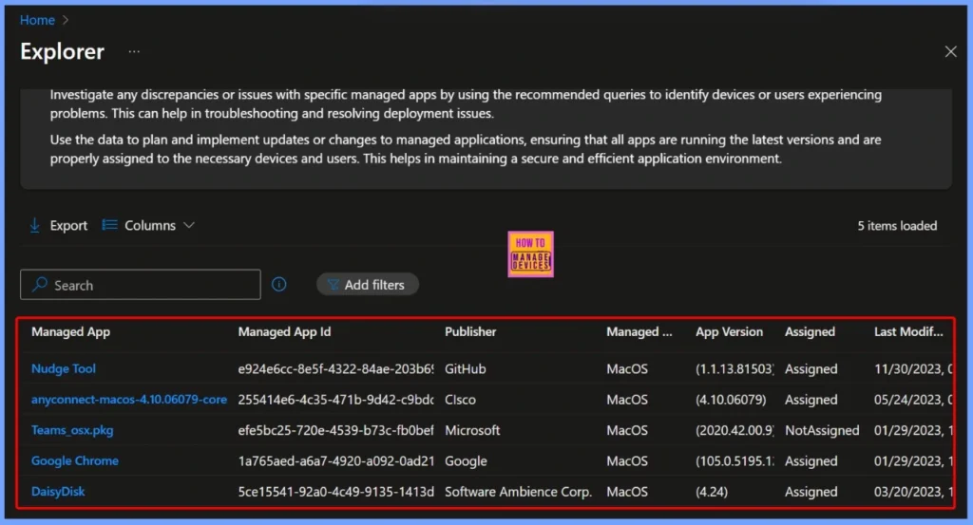
Task: Sort by Publisher column header
Action: coord(470,331)
